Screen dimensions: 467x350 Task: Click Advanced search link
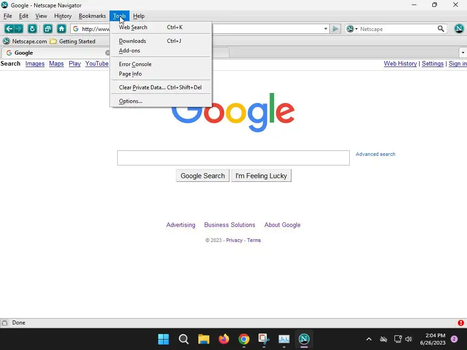click(375, 154)
